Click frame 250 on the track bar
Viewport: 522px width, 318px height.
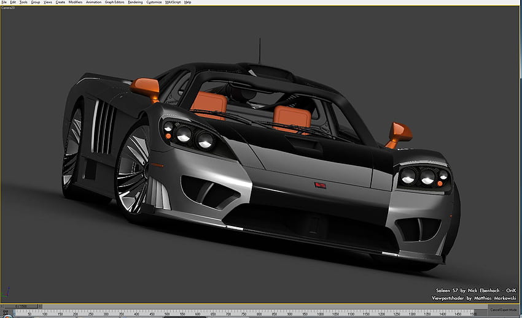click(90, 314)
